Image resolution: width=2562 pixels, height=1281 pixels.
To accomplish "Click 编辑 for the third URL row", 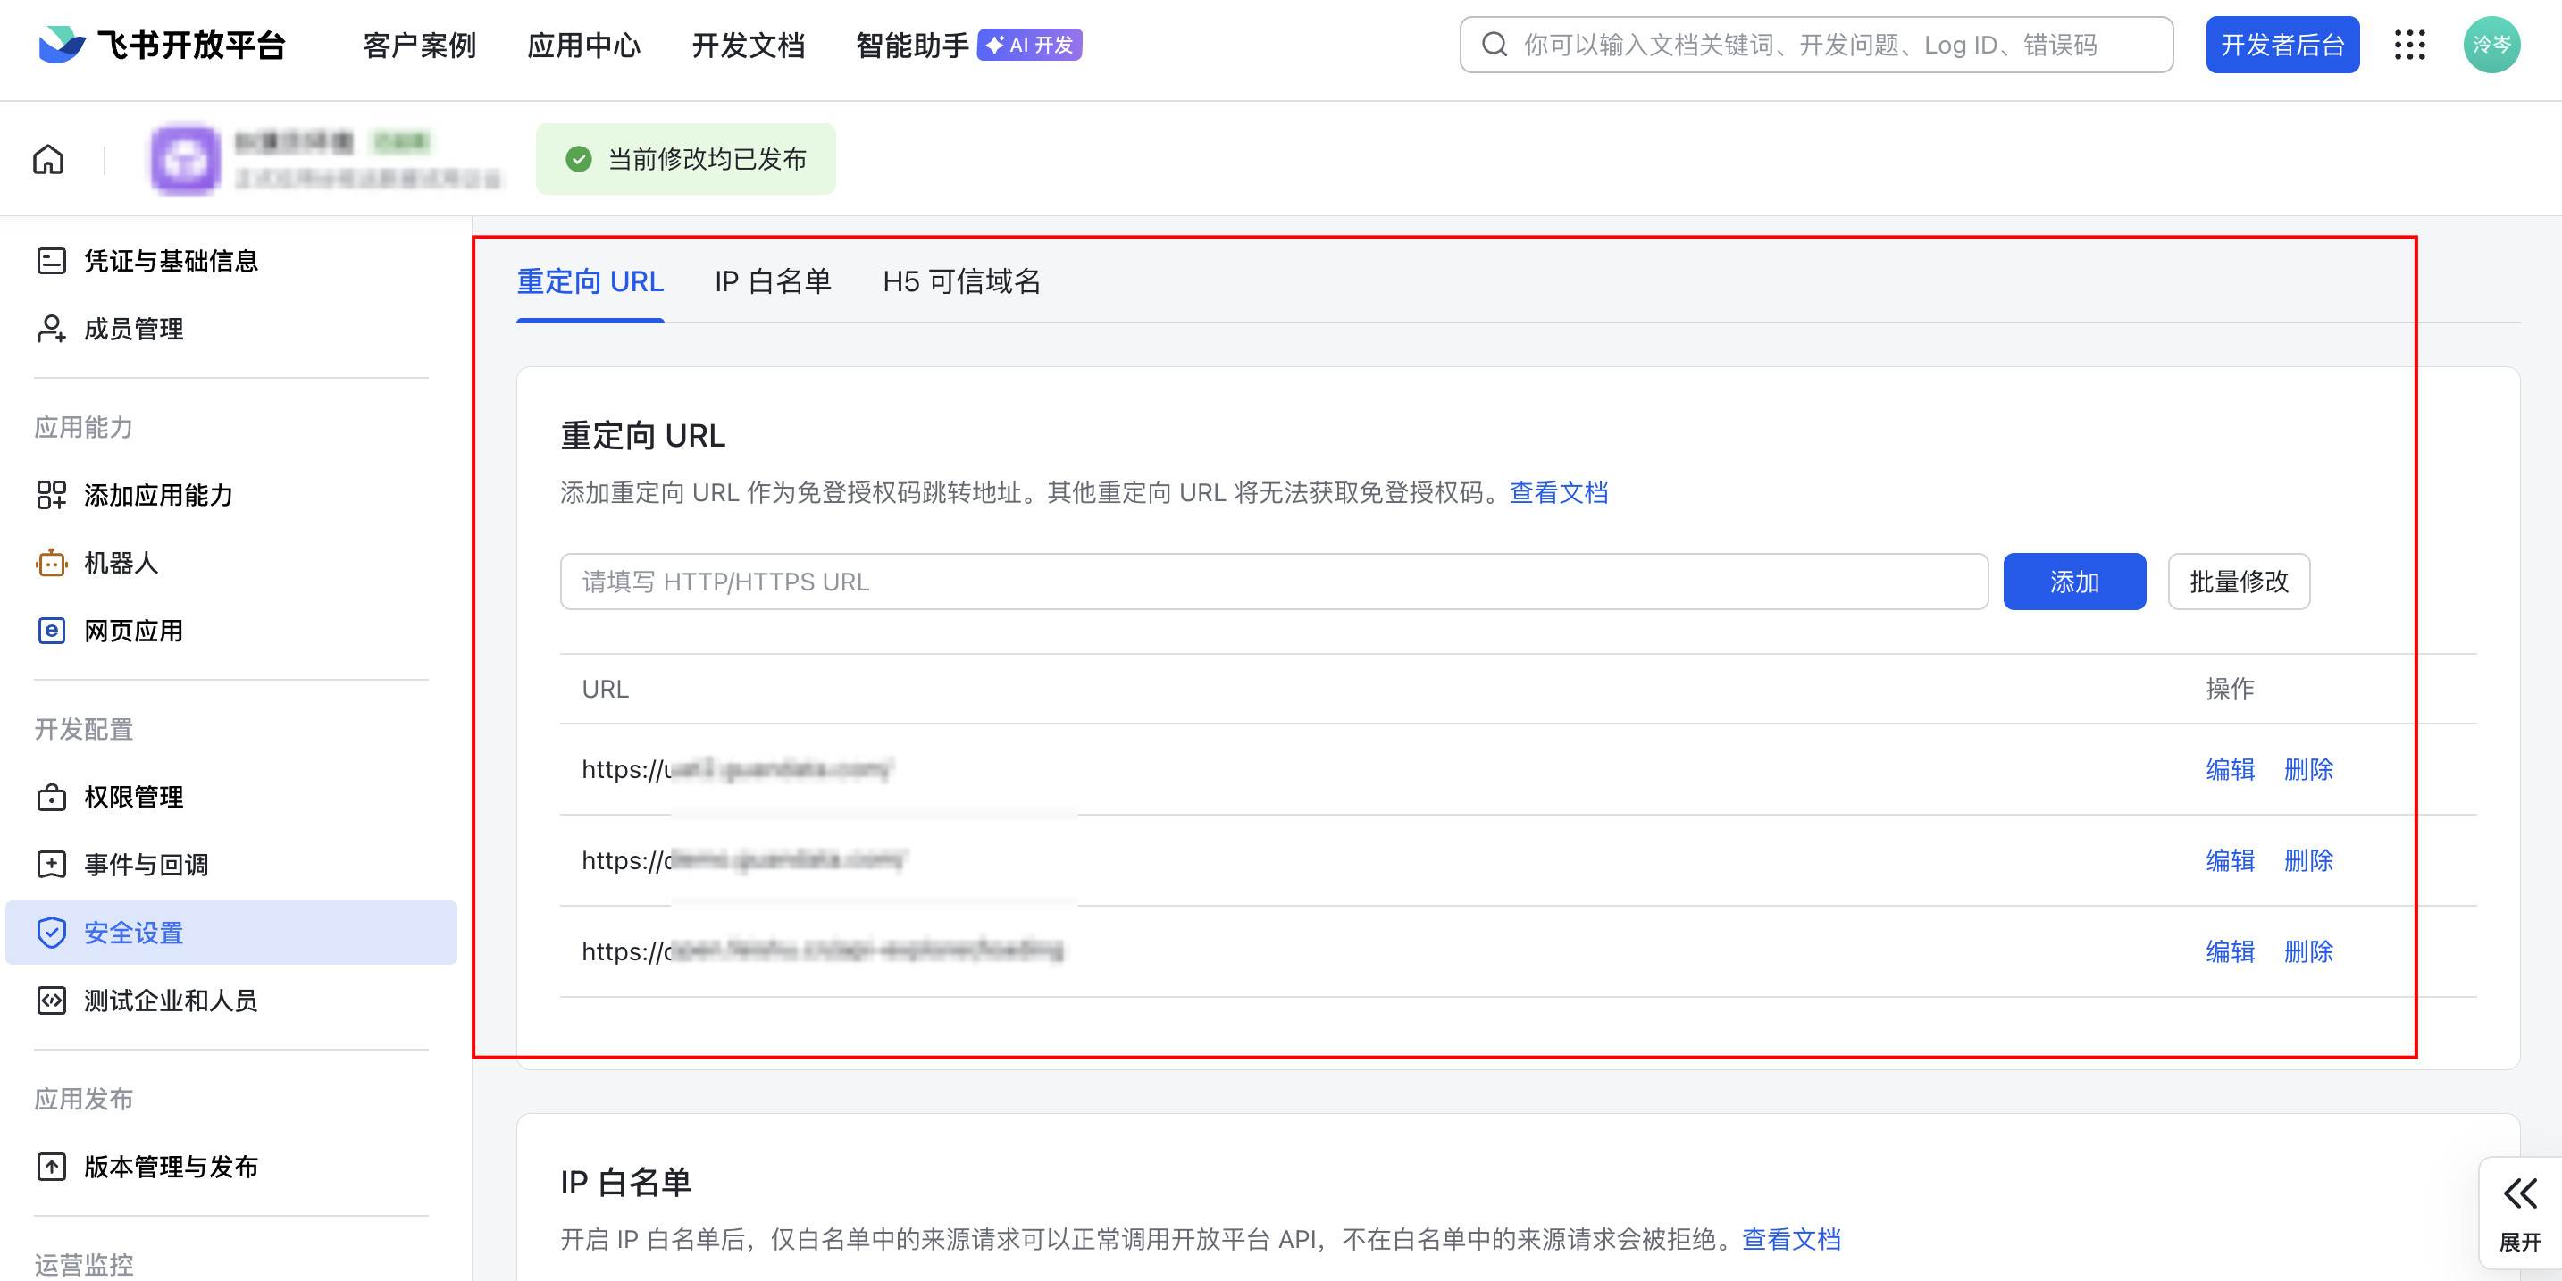I will pos(2230,950).
